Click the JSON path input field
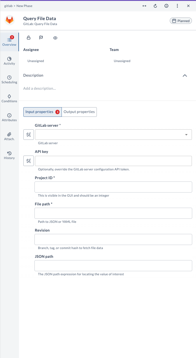This screenshot has width=196, height=358. click(x=113, y=266)
